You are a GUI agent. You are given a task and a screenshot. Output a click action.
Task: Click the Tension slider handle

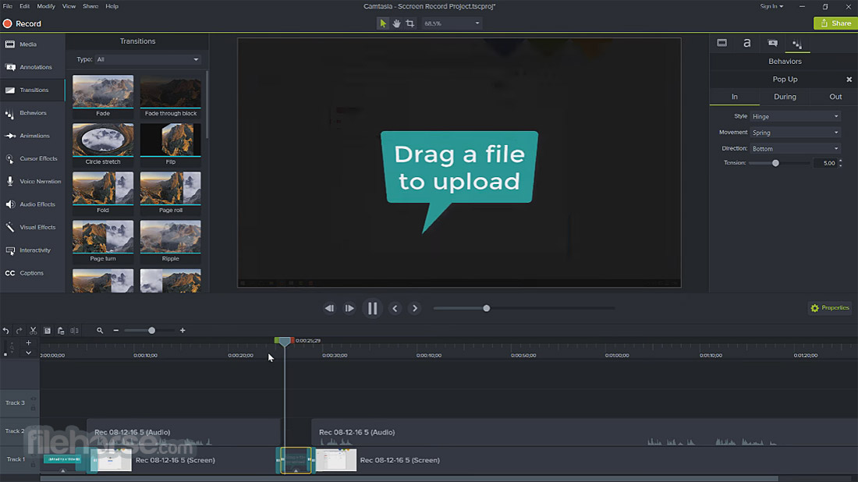click(775, 163)
